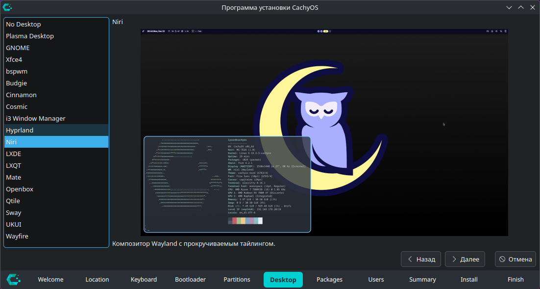
Task: Switch to the Partitions step
Action: (x=237, y=279)
